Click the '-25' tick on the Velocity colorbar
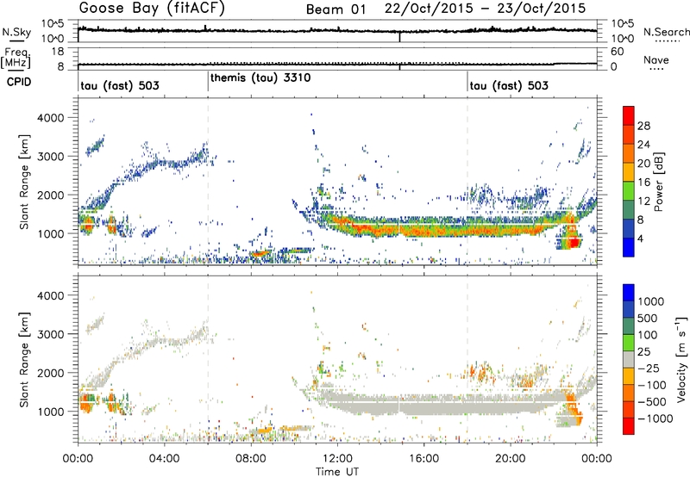This screenshot has height=477, width=690. click(x=649, y=368)
